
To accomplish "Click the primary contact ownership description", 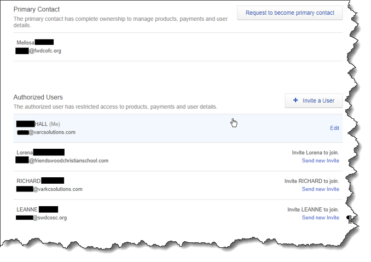I will (x=120, y=22).
